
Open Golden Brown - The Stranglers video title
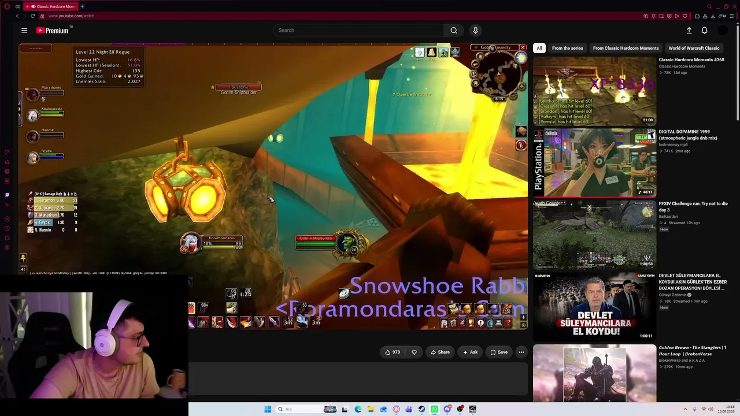[x=693, y=351]
